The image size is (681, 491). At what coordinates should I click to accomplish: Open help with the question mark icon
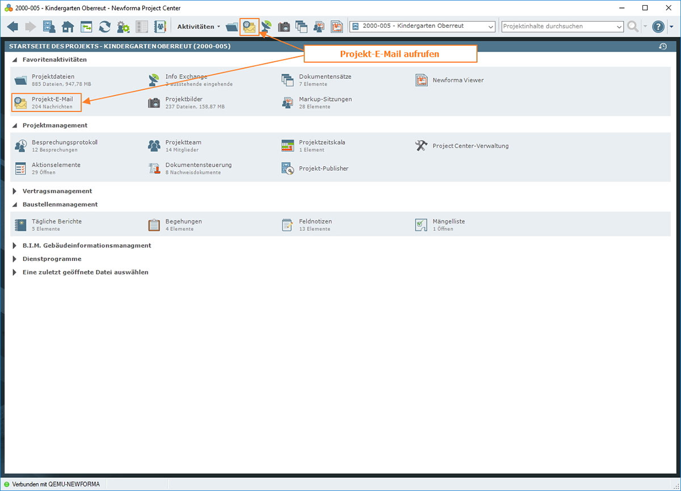(658, 26)
